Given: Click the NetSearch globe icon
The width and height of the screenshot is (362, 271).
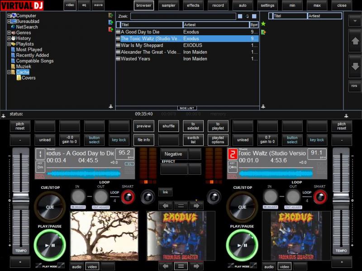Looking at the screenshot, I should pyautogui.click(x=14, y=27).
